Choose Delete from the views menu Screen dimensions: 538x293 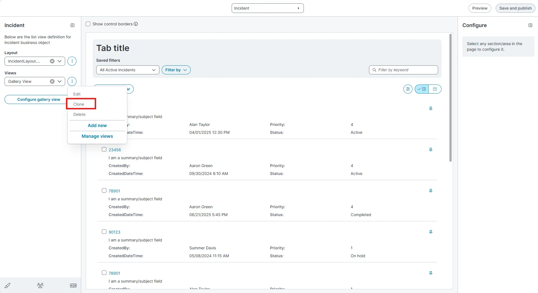coord(79,114)
